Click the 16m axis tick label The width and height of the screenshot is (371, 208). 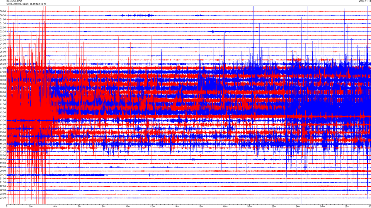[x=201, y=206]
